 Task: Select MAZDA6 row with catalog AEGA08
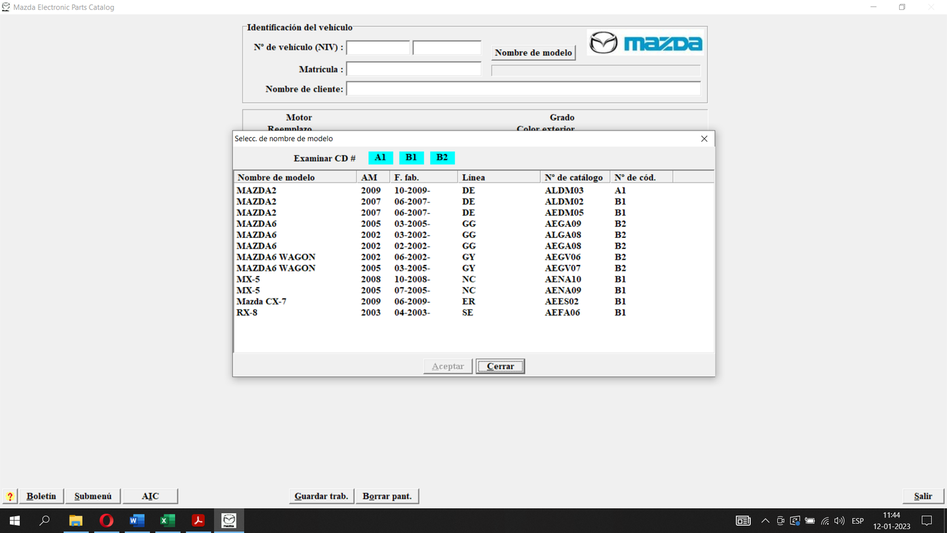(x=474, y=246)
